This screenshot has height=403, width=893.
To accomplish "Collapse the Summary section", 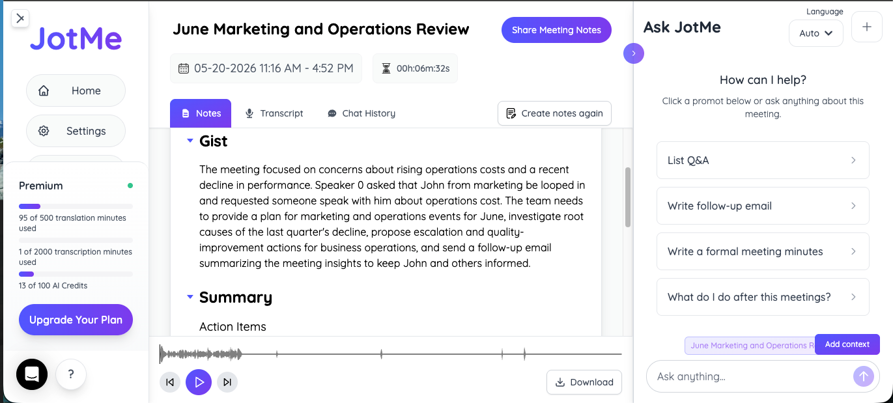I will pos(190,297).
